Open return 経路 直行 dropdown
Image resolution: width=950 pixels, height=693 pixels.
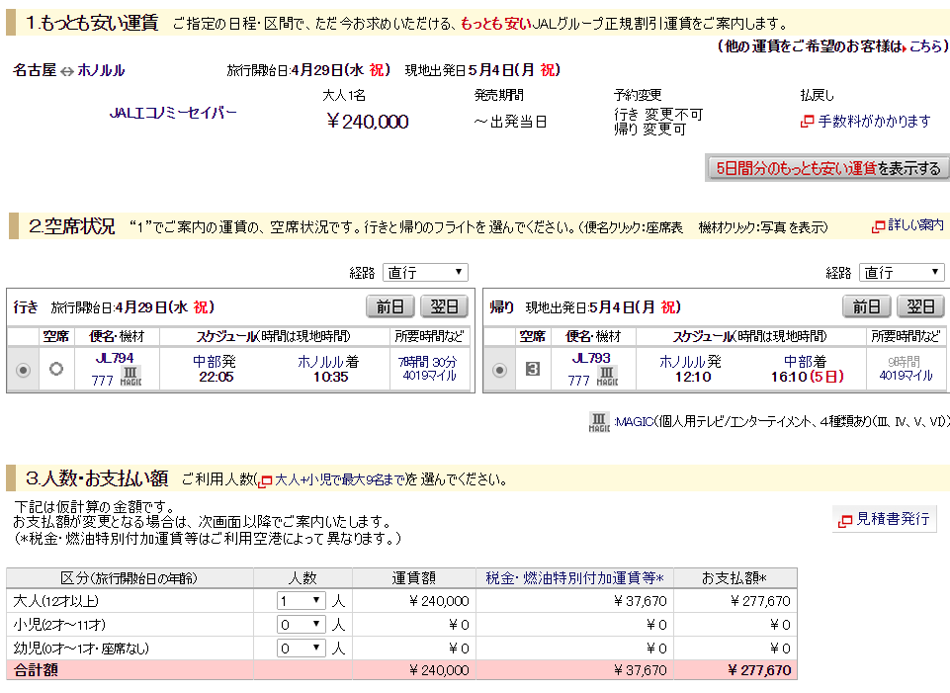tap(902, 273)
